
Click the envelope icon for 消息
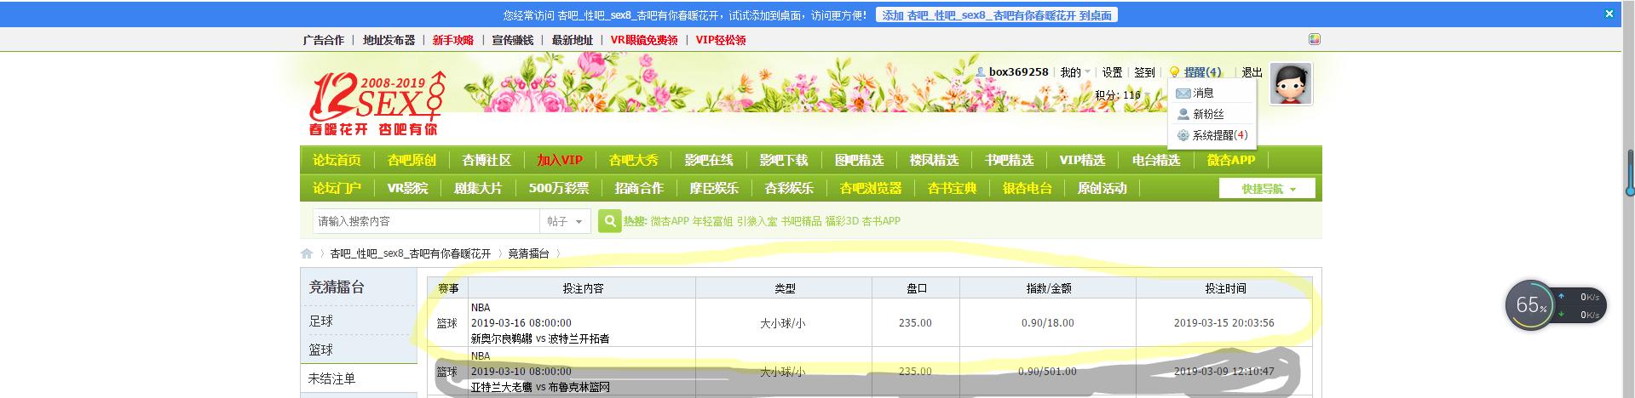[1183, 93]
